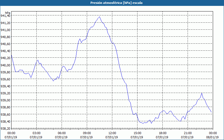Click the 939,40 y-axis value
The image size is (224, 140).
click(5, 86)
